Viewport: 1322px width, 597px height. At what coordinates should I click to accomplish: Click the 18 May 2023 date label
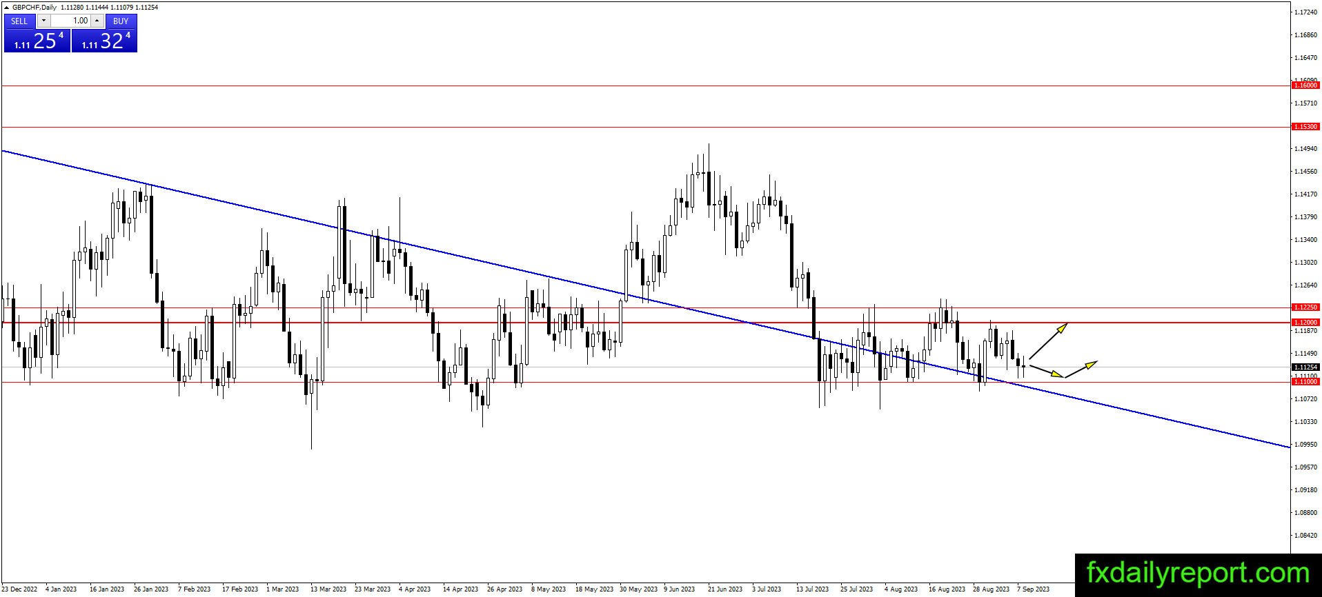click(594, 589)
